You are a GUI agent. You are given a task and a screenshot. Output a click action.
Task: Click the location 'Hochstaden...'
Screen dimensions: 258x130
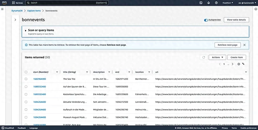click(142, 117)
